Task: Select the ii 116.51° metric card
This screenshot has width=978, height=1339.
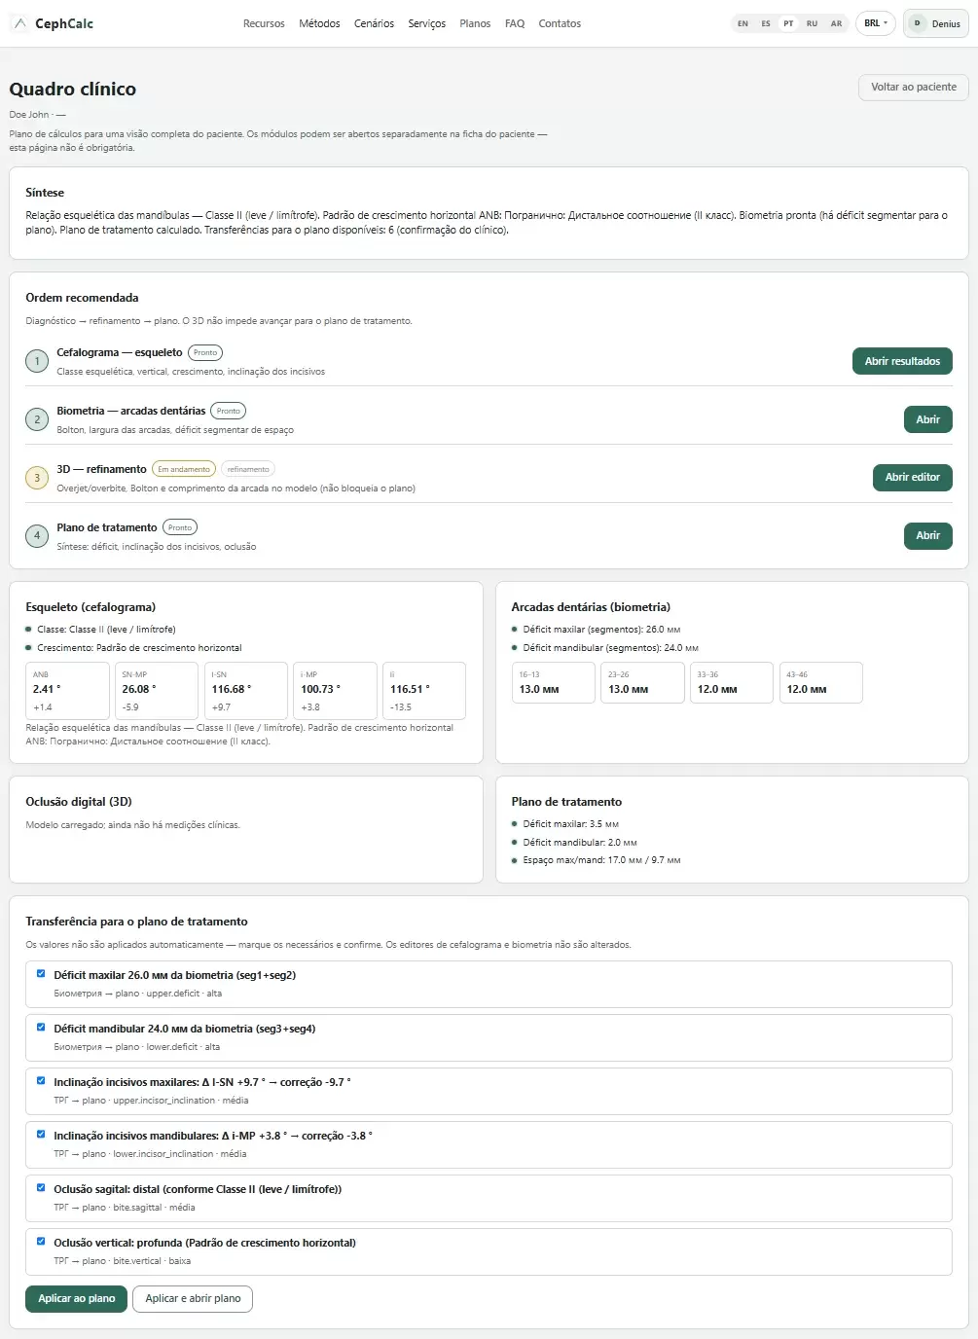Action: 424,690
